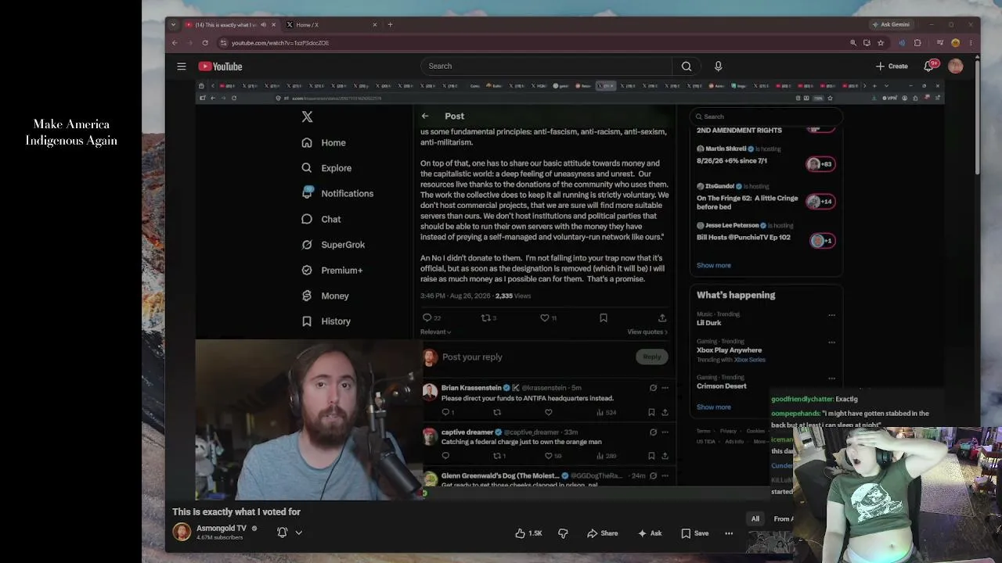The image size is (1002, 563).
Task: Click the share icon under the post
Action: (x=662, y=317)
